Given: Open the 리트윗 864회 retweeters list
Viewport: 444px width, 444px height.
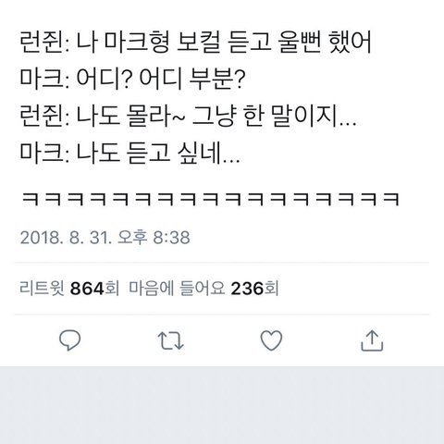Looking at the screenshot, I should point(69,289).
